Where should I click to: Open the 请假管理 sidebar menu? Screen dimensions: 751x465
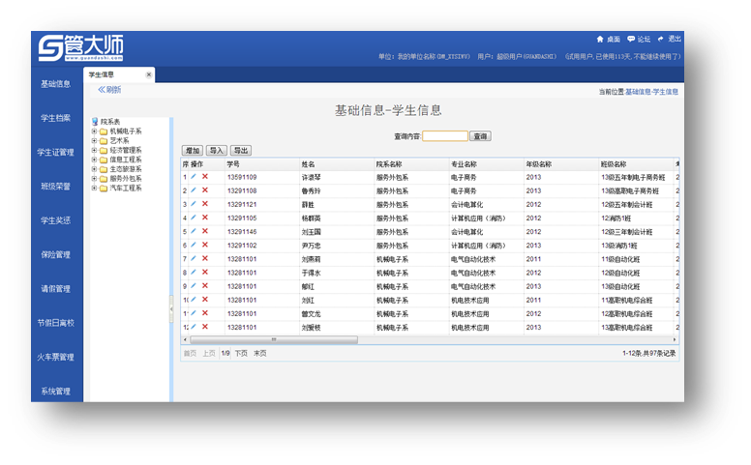[x=55, y=289]
